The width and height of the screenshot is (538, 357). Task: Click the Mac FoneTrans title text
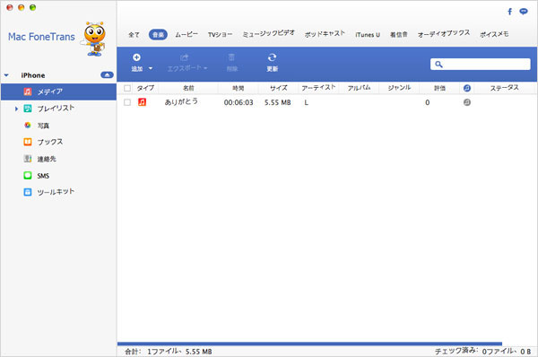tap(41, 37)
